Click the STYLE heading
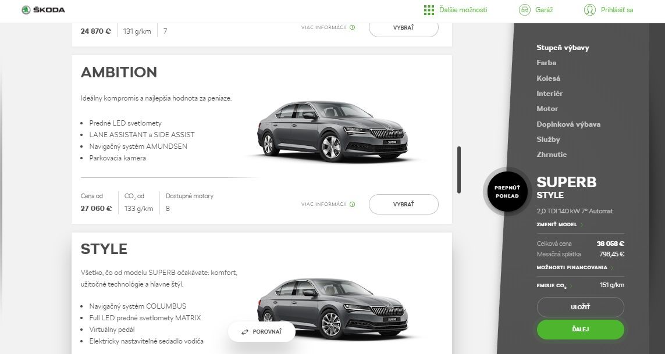This screenshot has height=354, width=665. [104, 249]
